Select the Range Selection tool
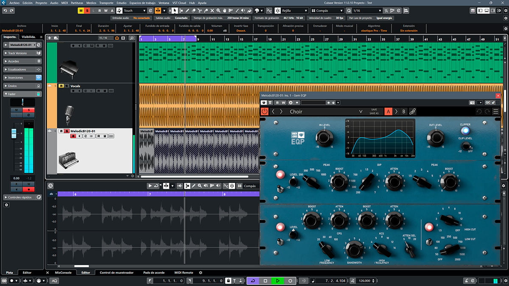Viewport: 509px width, 286px height. point(181,10)
